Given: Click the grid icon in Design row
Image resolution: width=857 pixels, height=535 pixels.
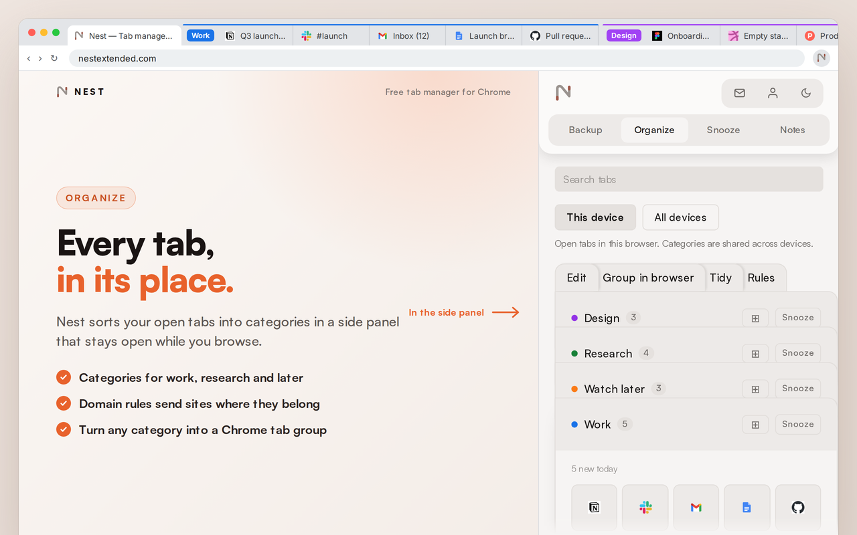Looking at the screenshot, I should [x=755, y=318].
